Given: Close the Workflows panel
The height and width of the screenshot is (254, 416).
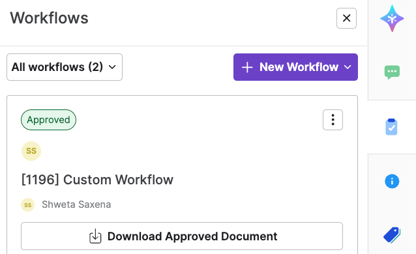Looking at the screenshot, I should pyautogui.click(x=346, y=18).
